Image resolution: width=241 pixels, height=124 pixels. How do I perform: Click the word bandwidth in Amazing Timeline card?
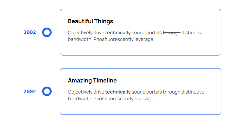[x=80, y=98]
